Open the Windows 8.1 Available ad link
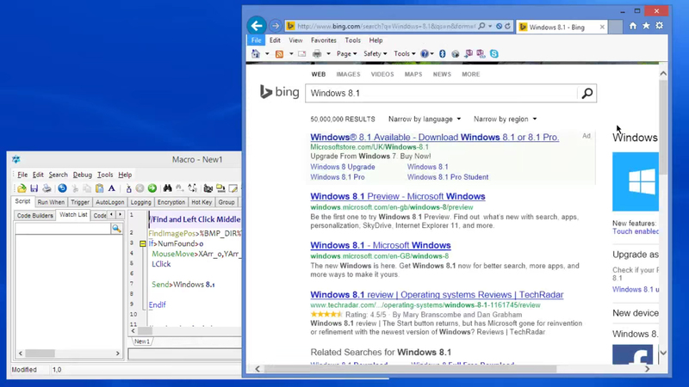 pos(435,138)
